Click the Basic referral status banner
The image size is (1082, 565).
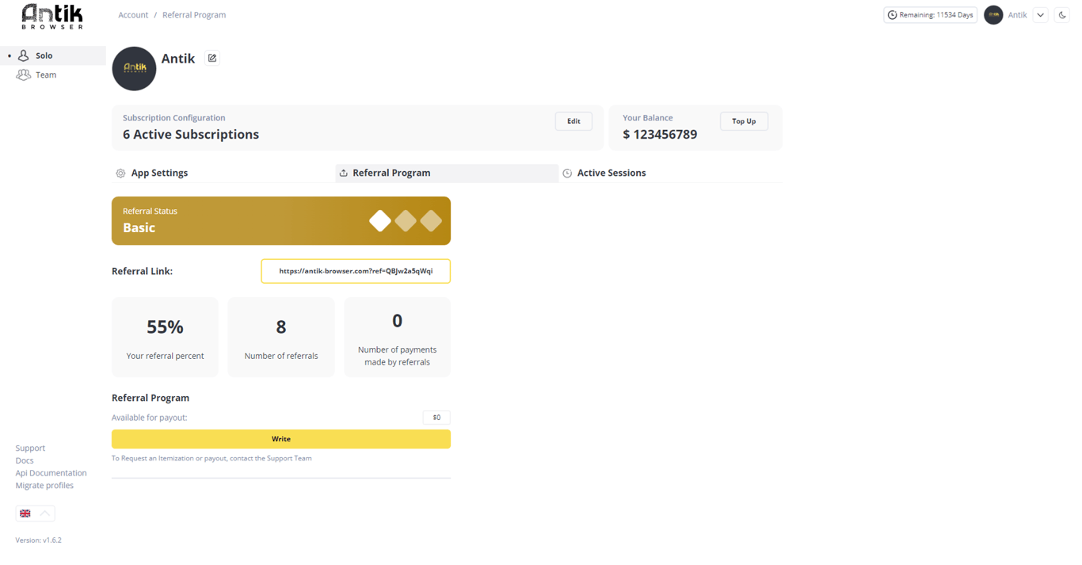click(281, 221)
